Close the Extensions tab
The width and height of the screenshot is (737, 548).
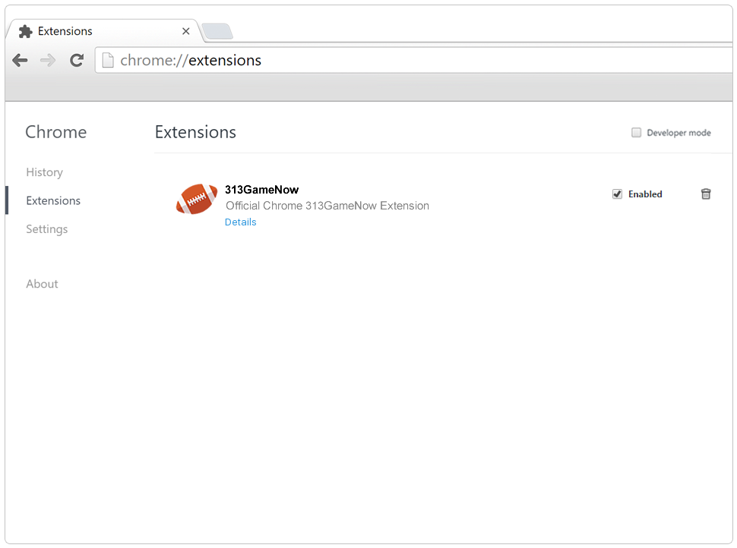pyautogui.click(x=185, y=31)
